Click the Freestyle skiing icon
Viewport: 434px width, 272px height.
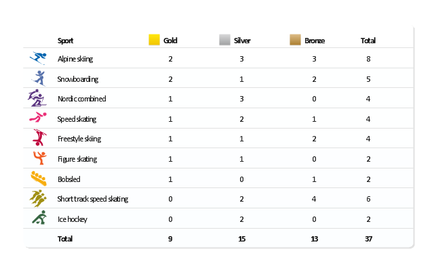(x=38, y=138)
